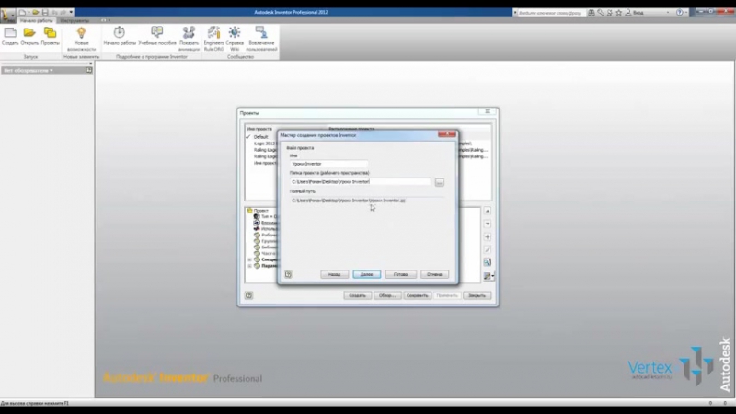Open Справка Wiki icon
The height and width of the screenshot is (414, 736).
pos(235,32)
